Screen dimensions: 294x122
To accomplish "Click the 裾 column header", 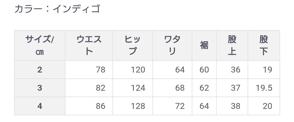I will coord(204,45).
